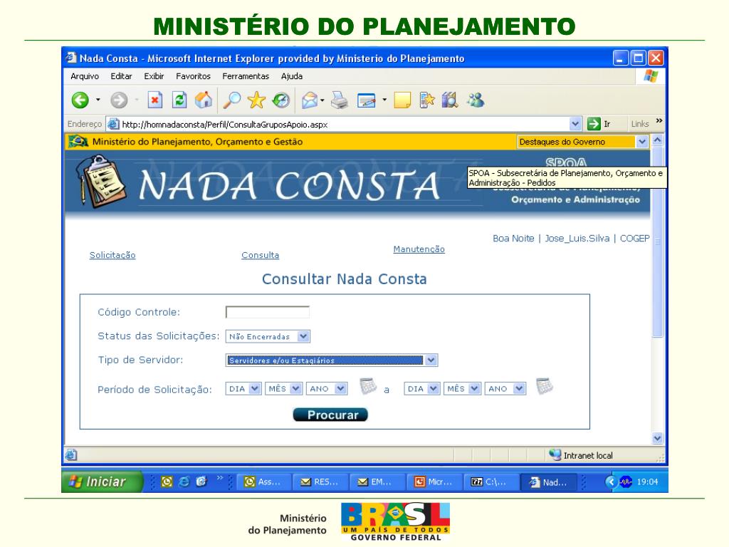This screenshot has width=729, height=547.
Task: Open the second MÊS dropdown
Action: coord(474,388)
